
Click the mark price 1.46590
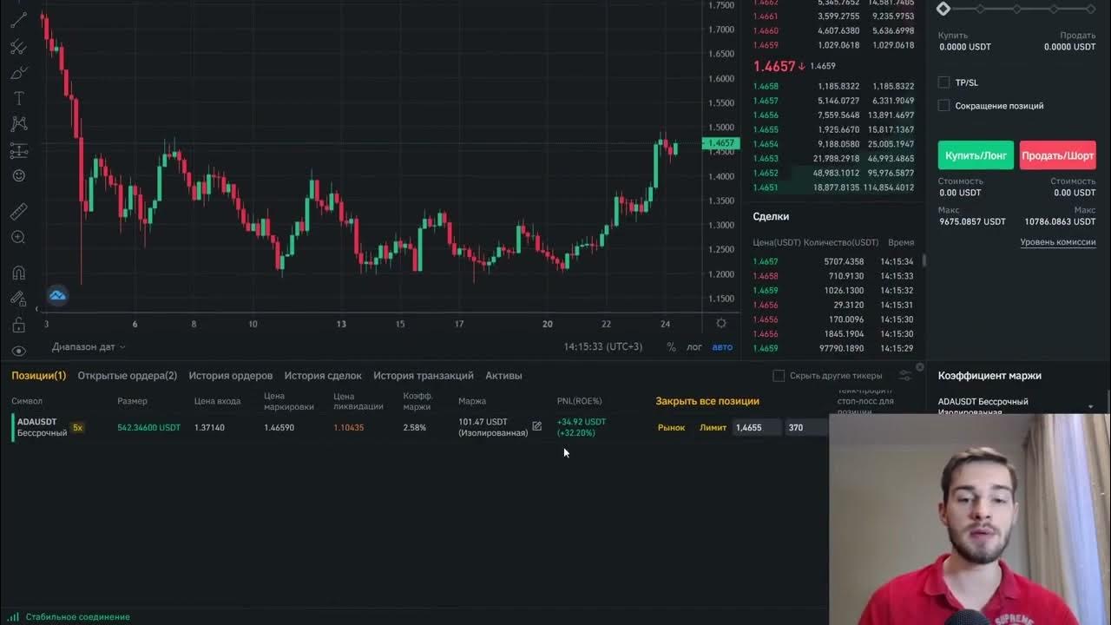click(279, 427)
